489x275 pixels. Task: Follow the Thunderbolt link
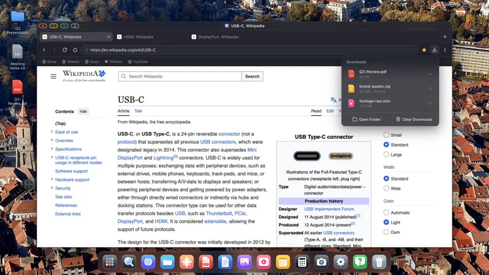tap(219, 213)
